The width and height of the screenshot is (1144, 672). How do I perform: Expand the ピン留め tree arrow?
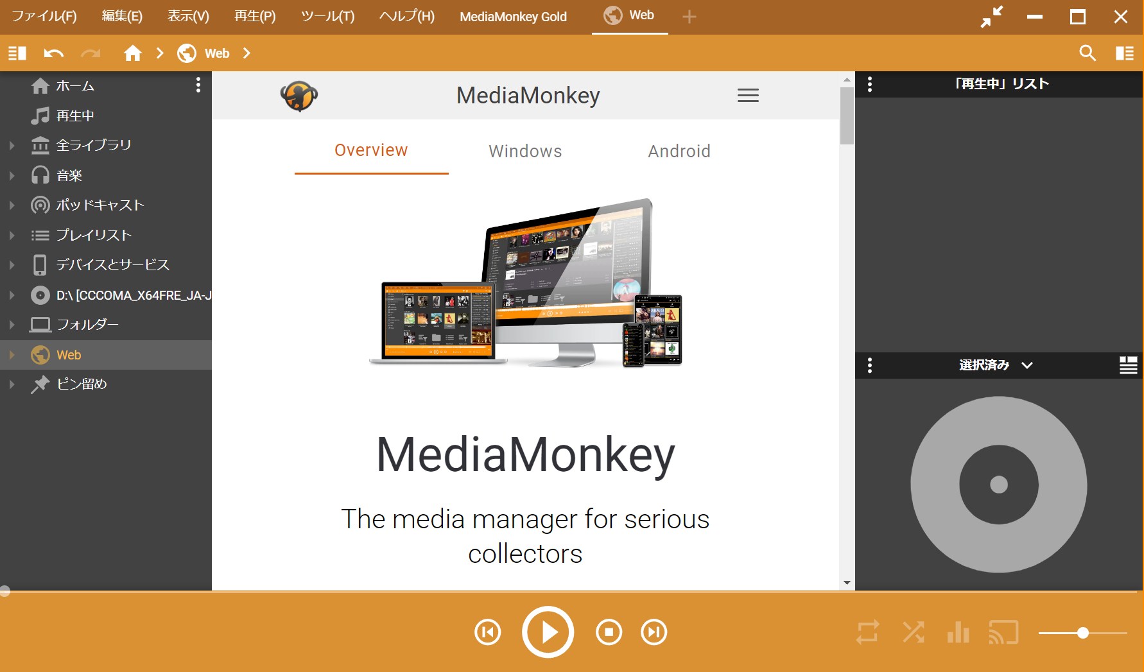pos(12,384)
